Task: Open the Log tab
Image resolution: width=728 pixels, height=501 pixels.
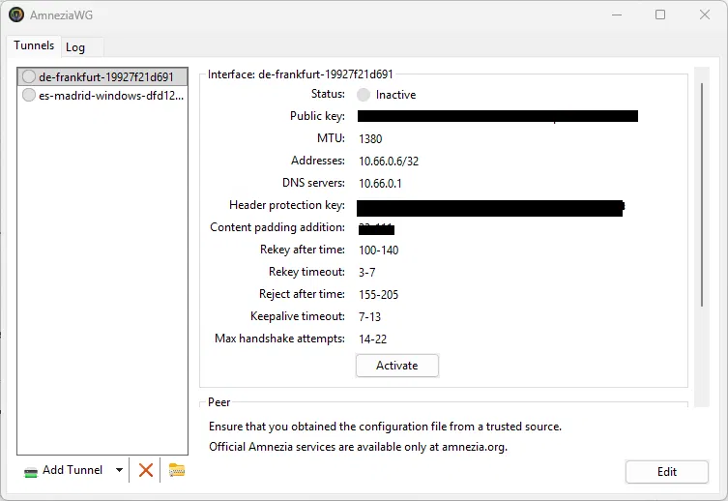Action: 75,47
